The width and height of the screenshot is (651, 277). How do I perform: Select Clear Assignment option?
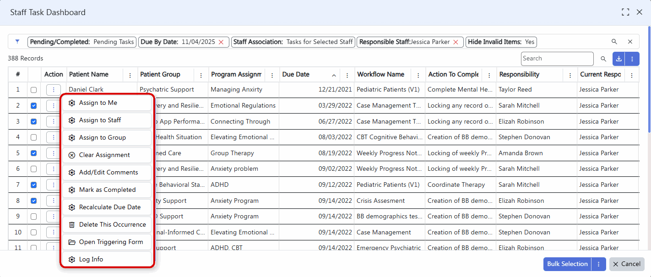107,155
